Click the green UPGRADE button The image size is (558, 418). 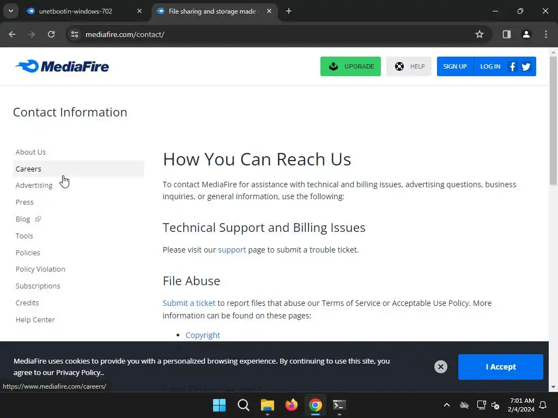click(x=350, y=66)
